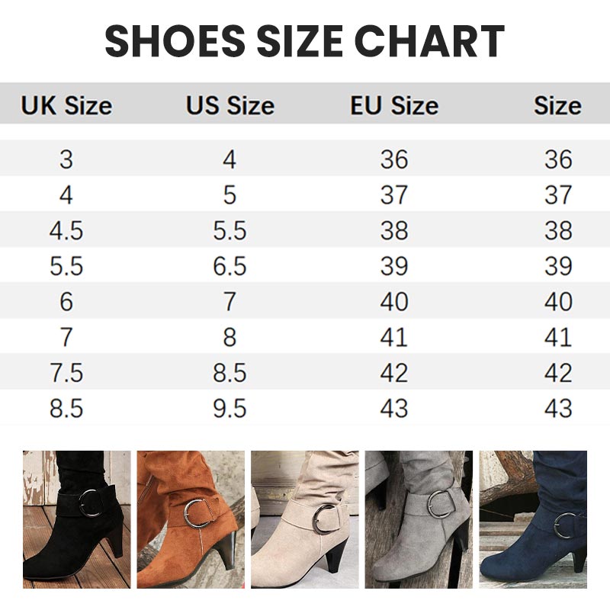Open the beige boot photo

(x=305, y=518)
